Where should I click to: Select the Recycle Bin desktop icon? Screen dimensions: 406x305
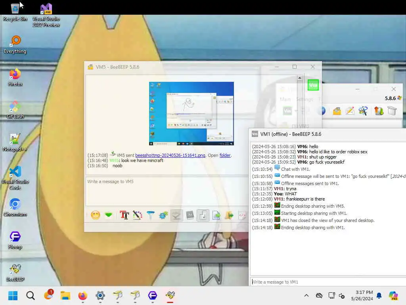coord(15,12)
